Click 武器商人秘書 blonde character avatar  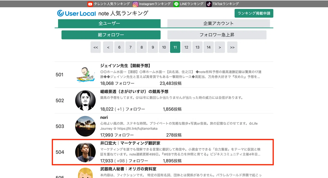pyautogui.click(x=86, y=173)
